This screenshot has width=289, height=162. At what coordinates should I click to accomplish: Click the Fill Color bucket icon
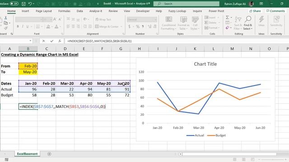pyautogui.click(x=48, y=27)
